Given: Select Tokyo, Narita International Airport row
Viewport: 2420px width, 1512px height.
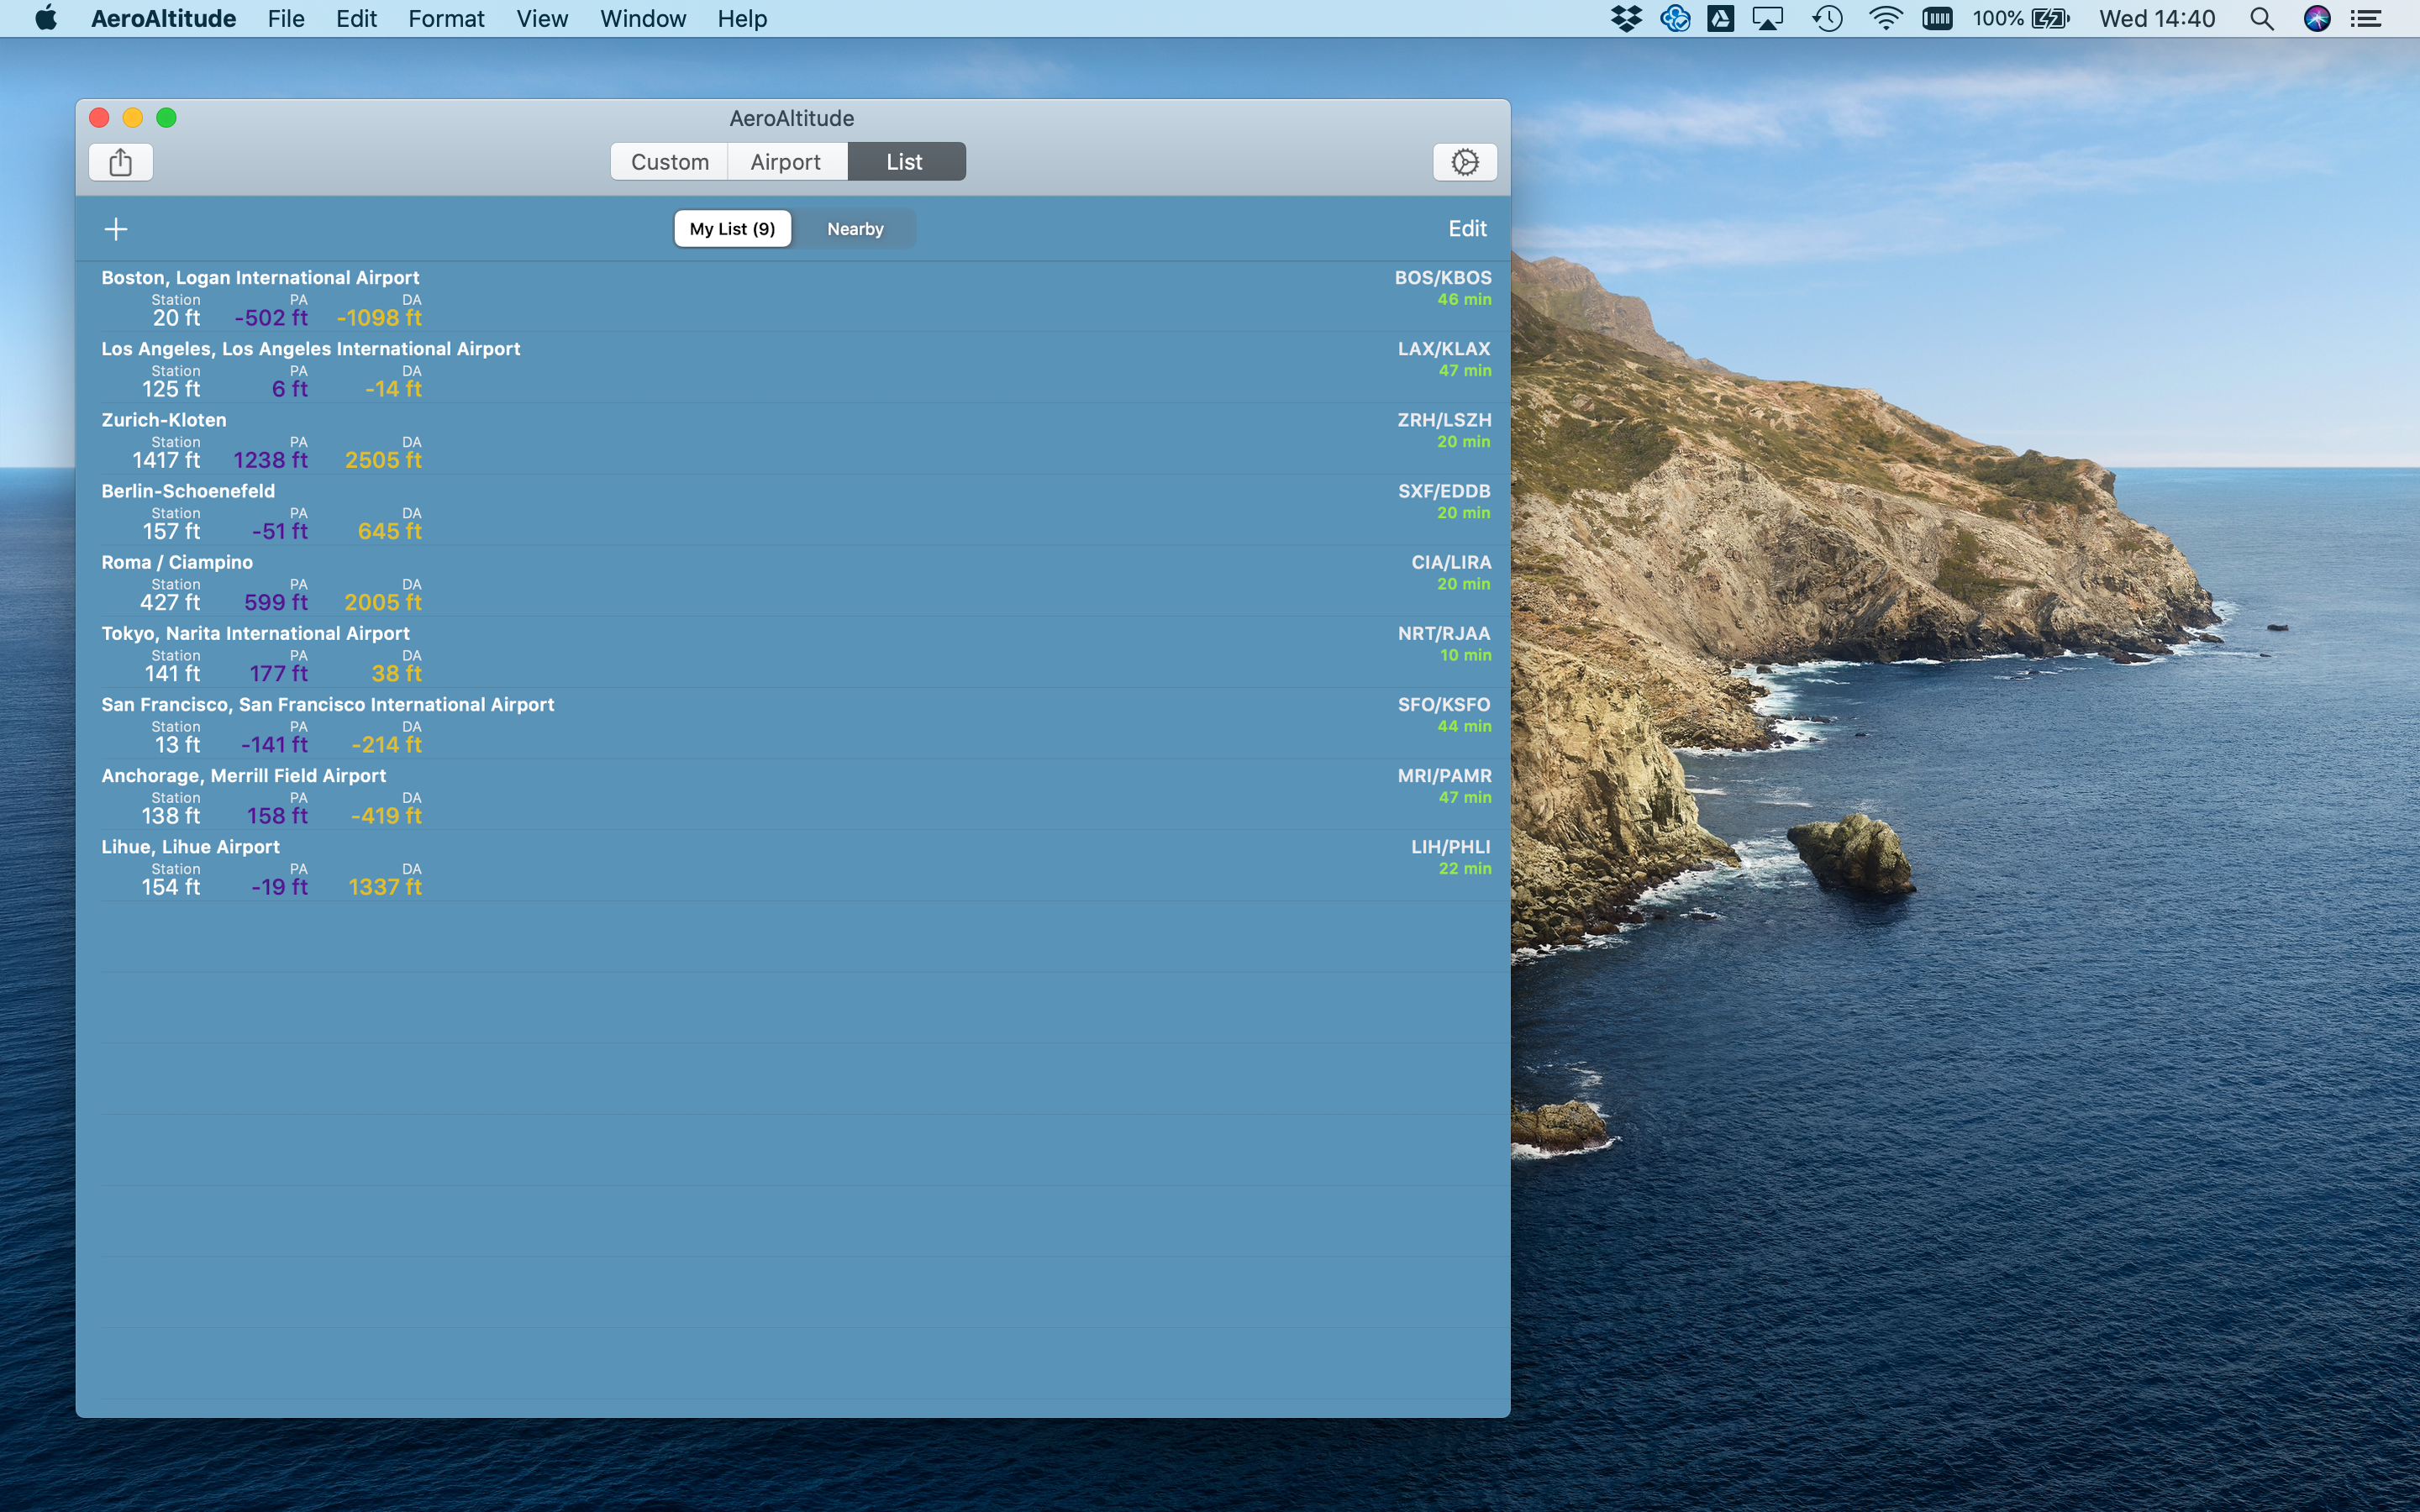Looking at the screenshot, I should pos(793,652).
